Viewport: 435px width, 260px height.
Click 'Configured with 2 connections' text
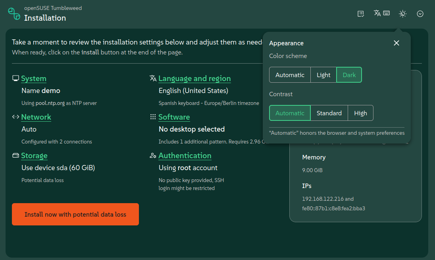(x=57, y=142)
